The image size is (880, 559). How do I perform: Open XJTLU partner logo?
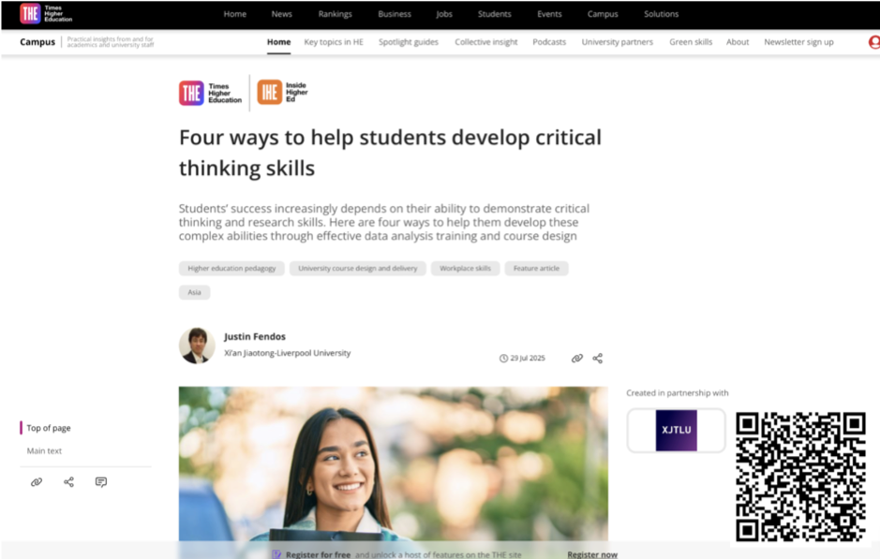[677, 430]
